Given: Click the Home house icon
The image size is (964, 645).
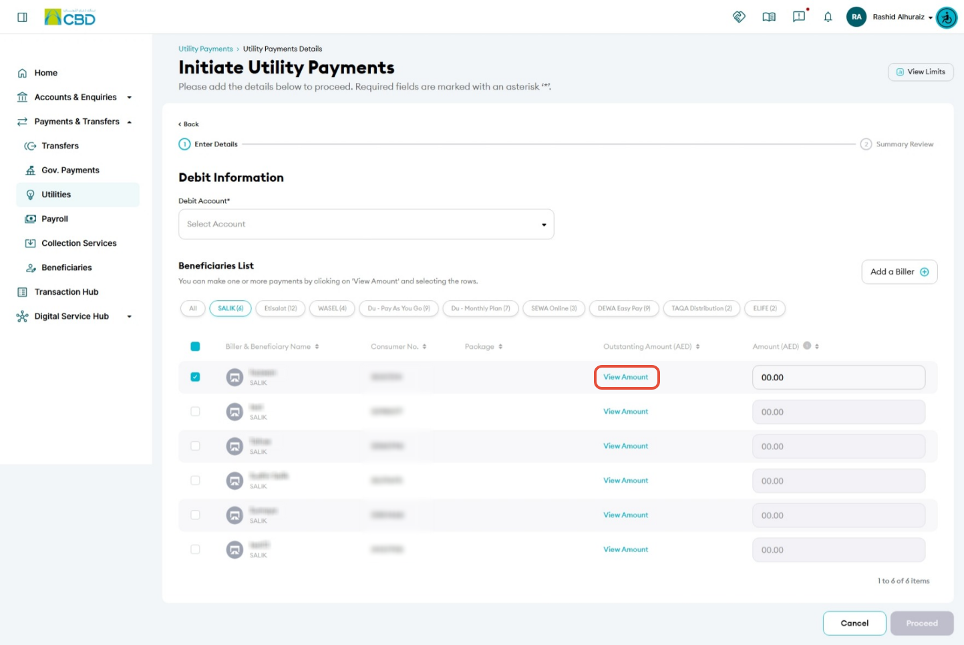Looking at the screenshot, I should [x=22, y=73].
